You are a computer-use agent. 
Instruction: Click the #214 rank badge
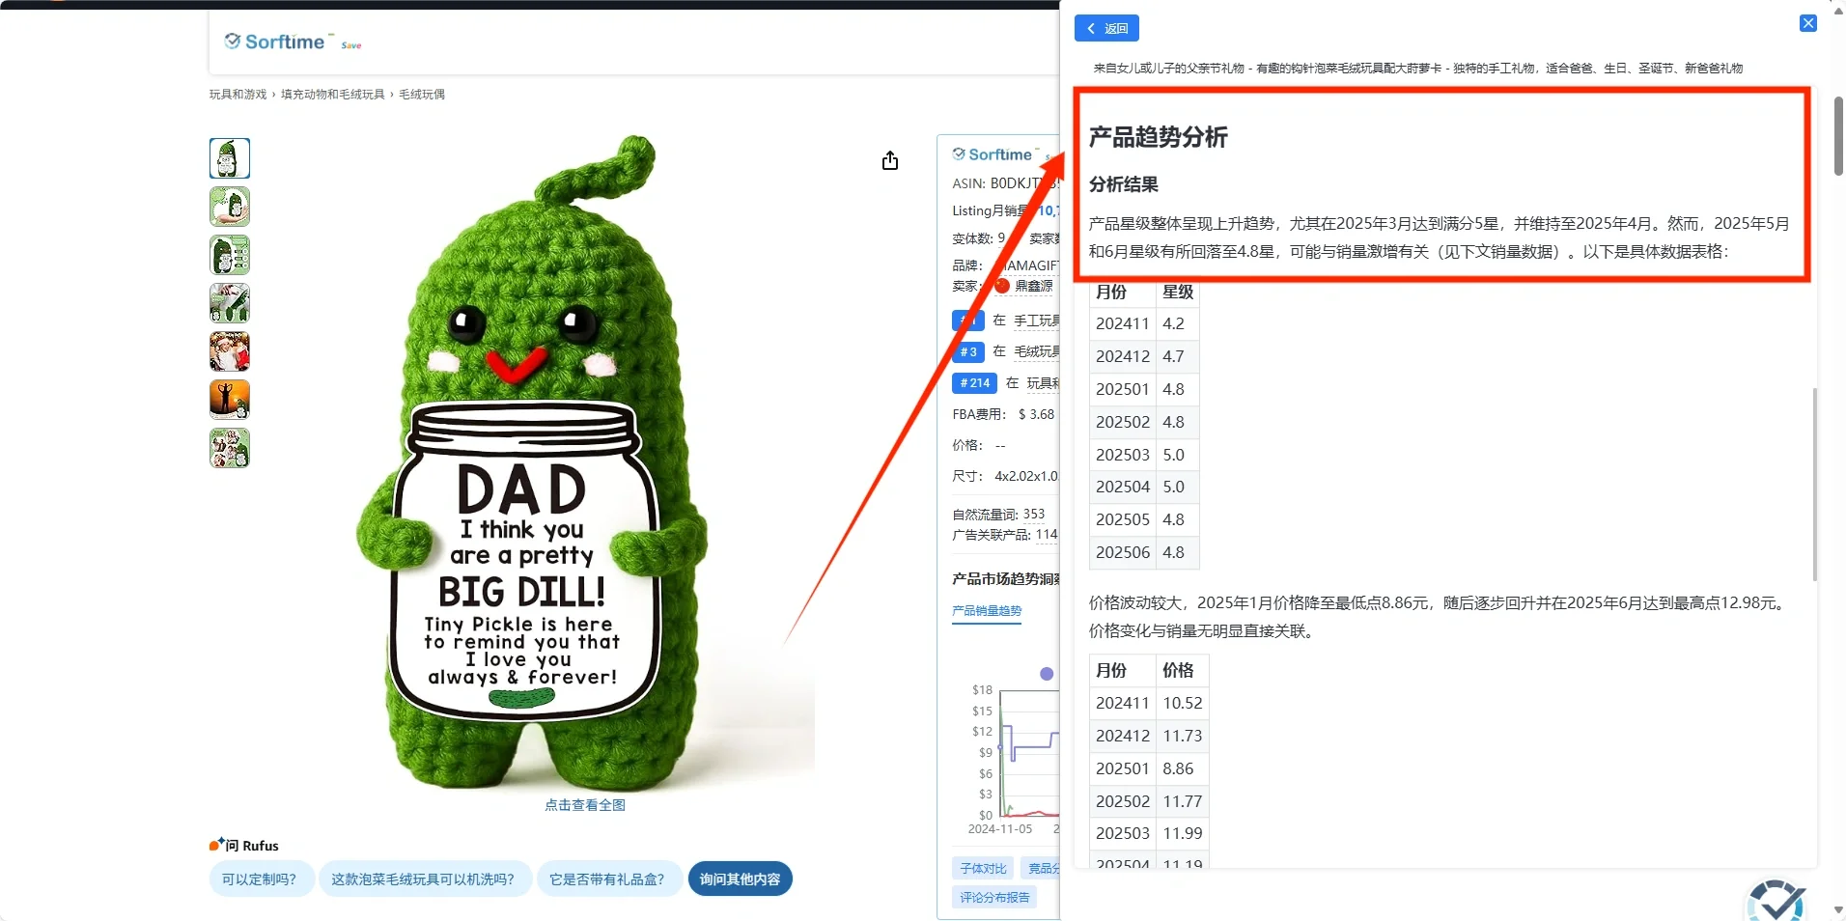click(974, 383)
